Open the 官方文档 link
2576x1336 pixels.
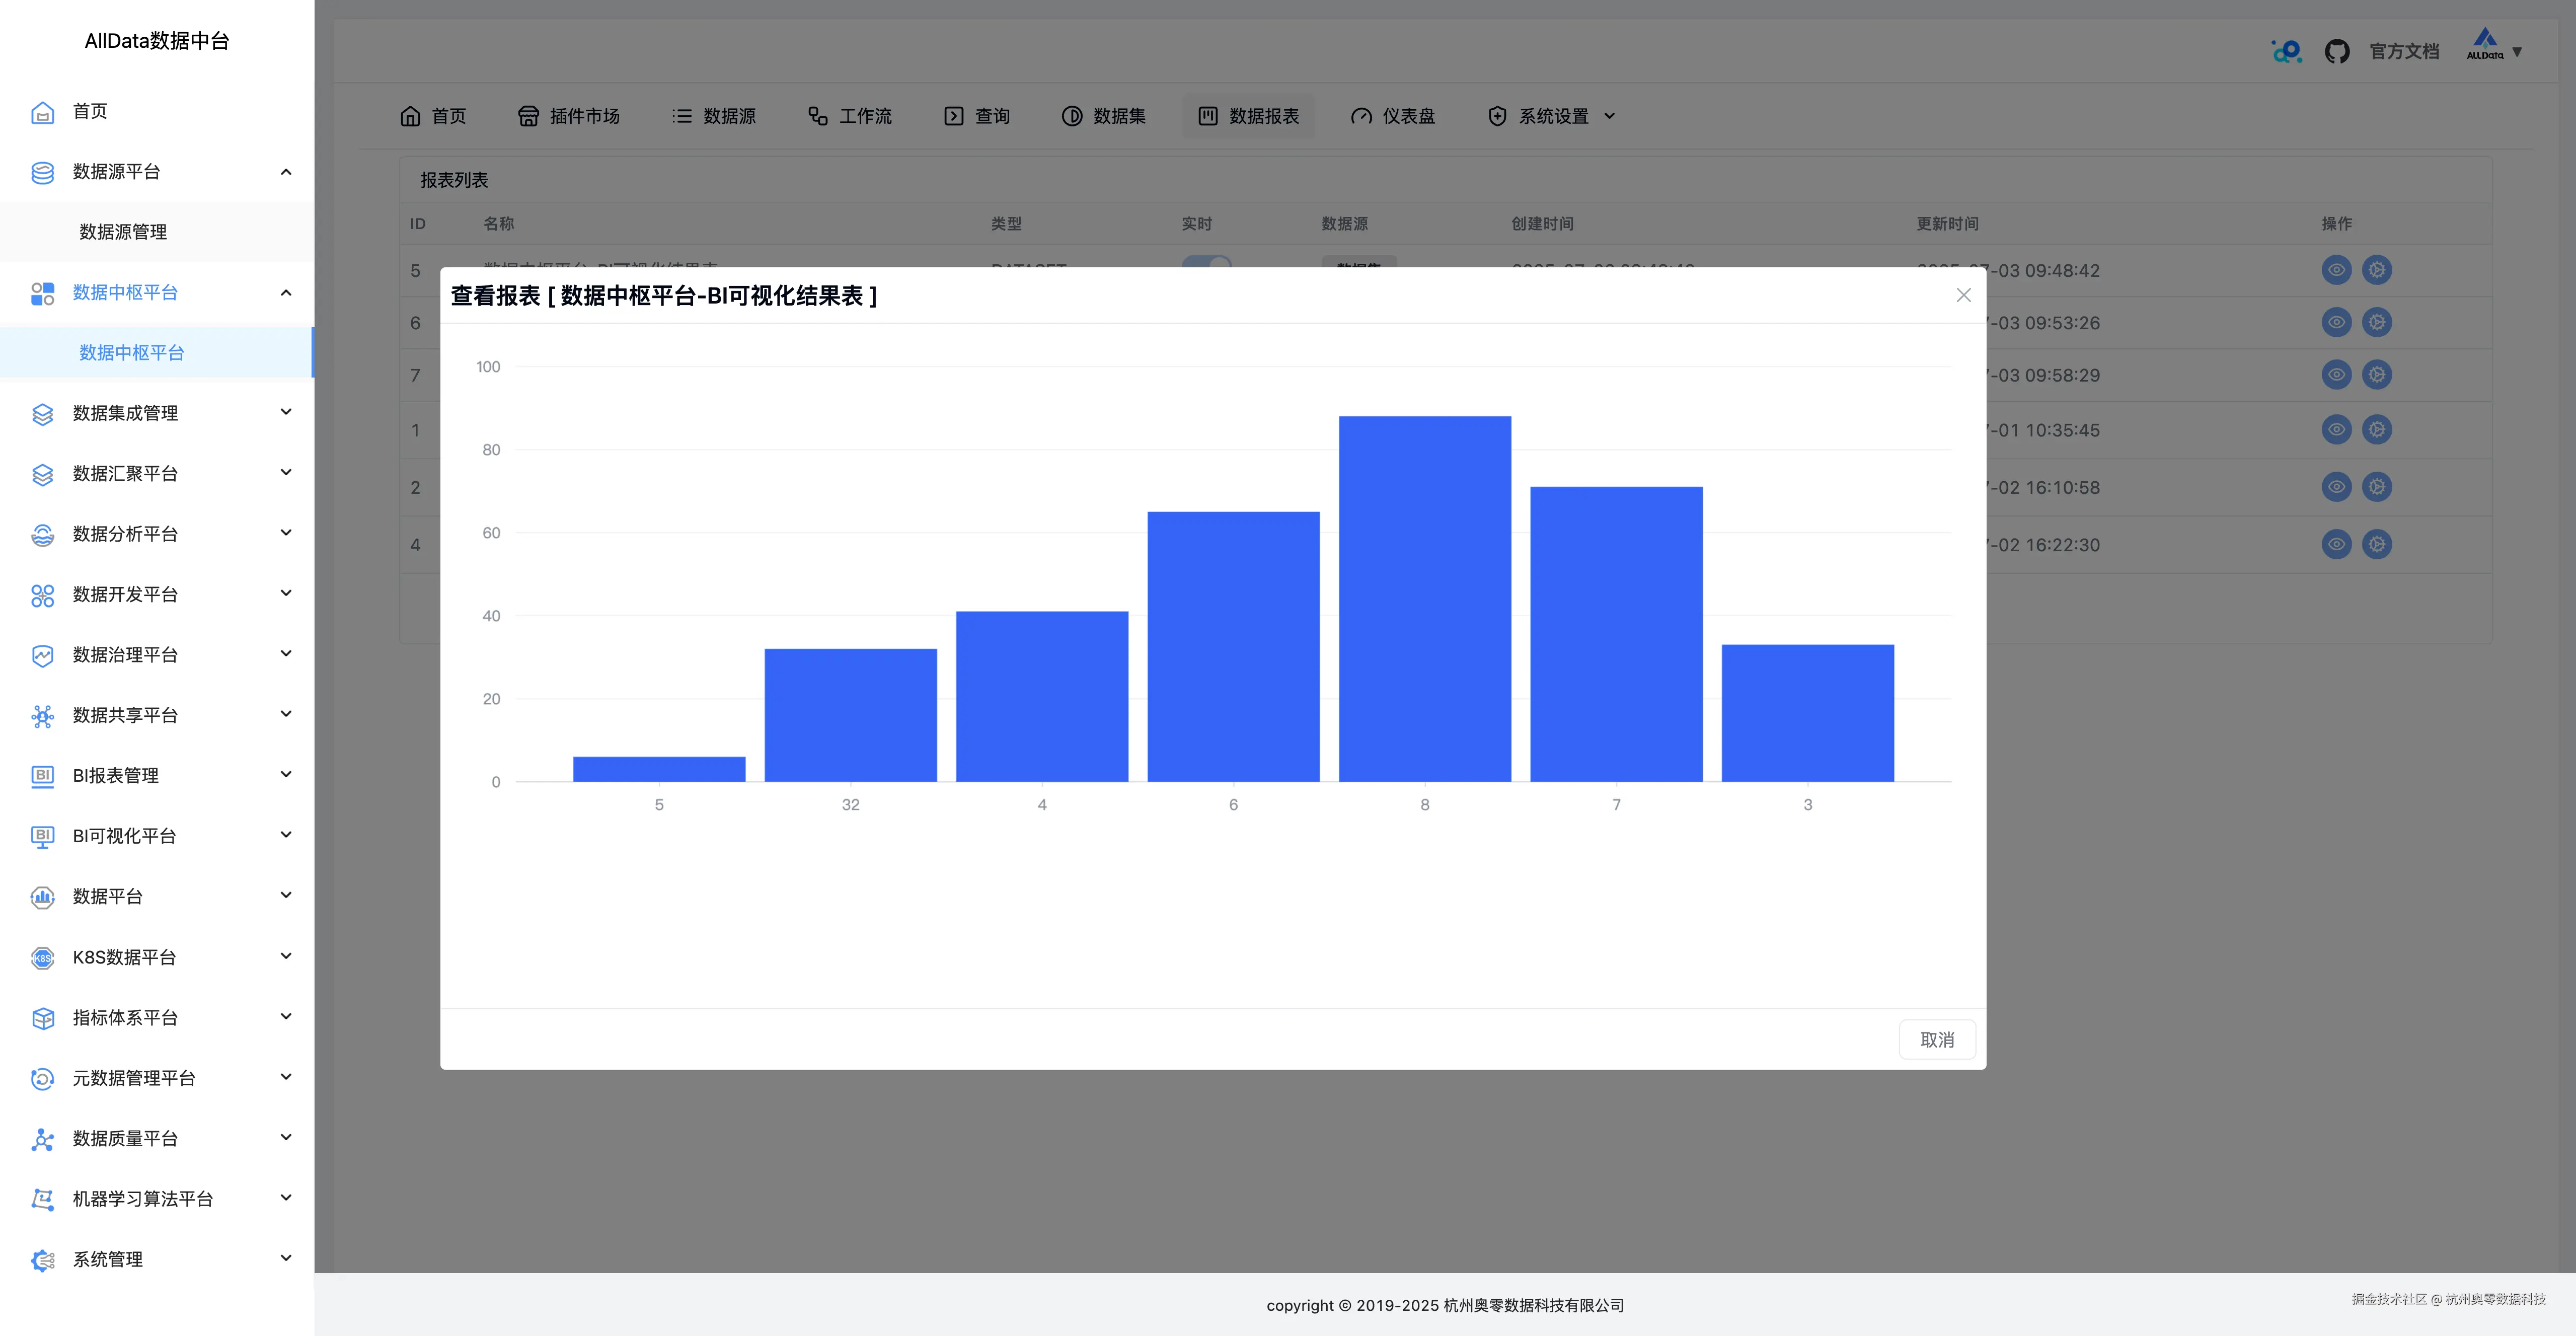[x=2404, y=50]
